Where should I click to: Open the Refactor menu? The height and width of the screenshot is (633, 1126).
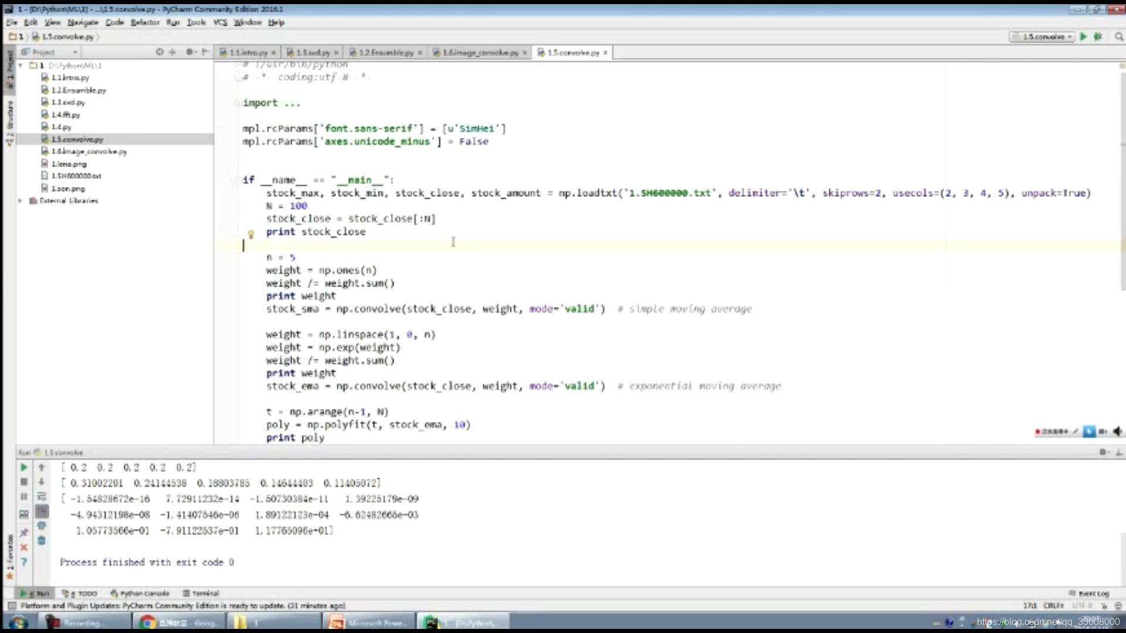145,22
